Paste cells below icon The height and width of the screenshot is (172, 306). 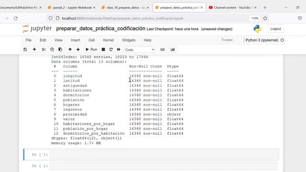60,50
